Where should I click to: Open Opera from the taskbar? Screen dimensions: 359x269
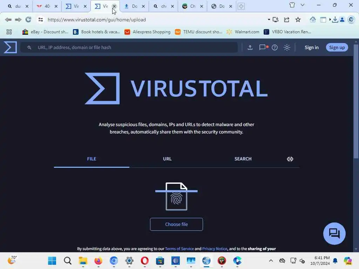point(145,261)
